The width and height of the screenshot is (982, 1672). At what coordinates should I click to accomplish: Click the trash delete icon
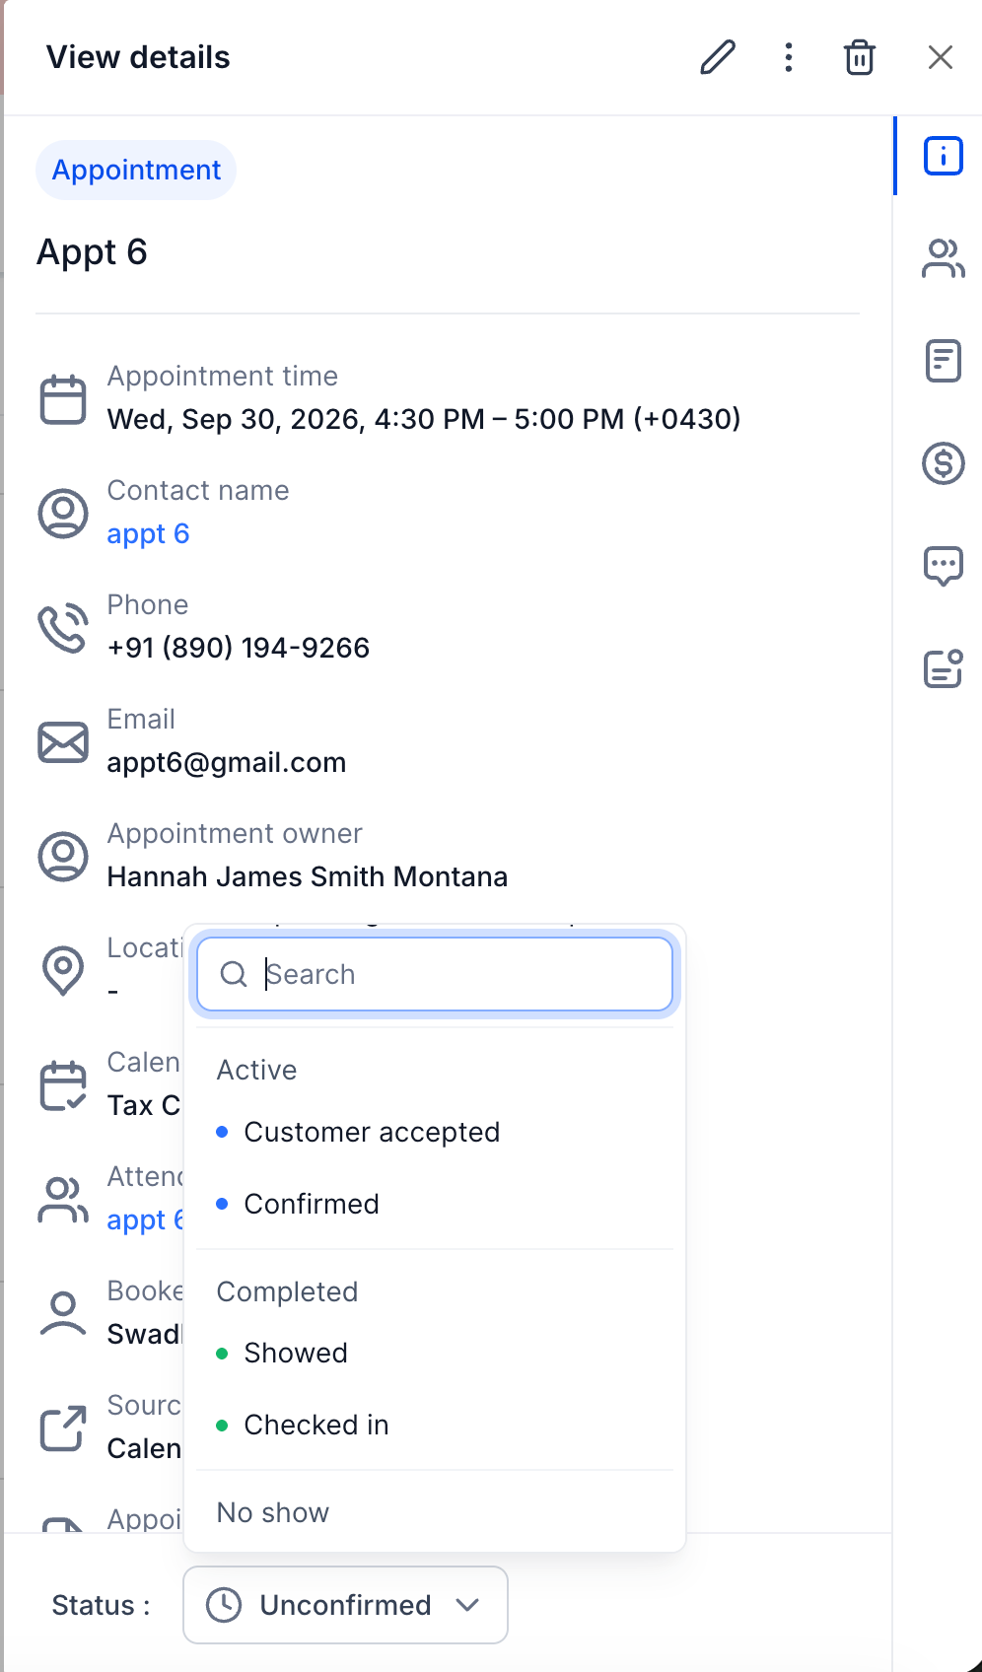click(x=860, y=57)
